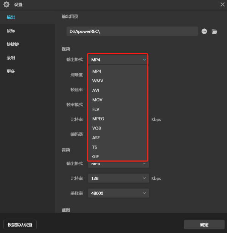Image resolution: width=227 pixels, height=233 pixels.
Task: Choose AVI in the format list
Action: [96, 90]
